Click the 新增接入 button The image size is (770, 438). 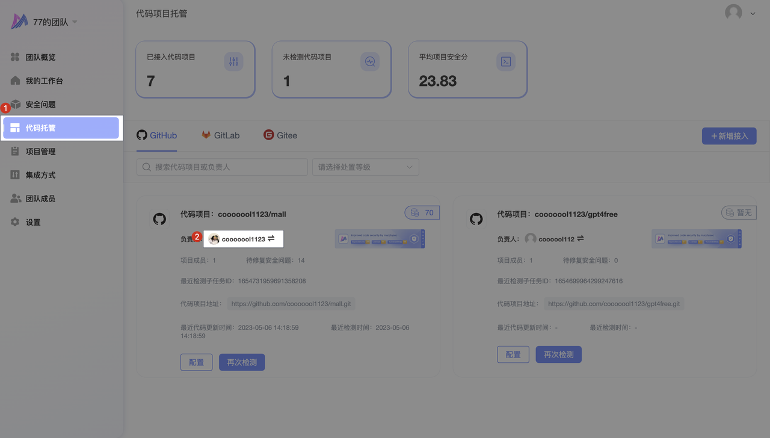tap(728, 136)
